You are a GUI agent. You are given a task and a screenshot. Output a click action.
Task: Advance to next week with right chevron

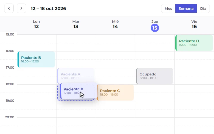[x=21, y=8]
